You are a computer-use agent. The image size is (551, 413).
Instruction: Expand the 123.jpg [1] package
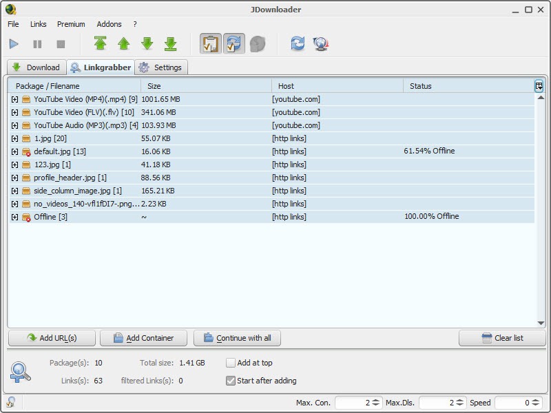point(14,165)
